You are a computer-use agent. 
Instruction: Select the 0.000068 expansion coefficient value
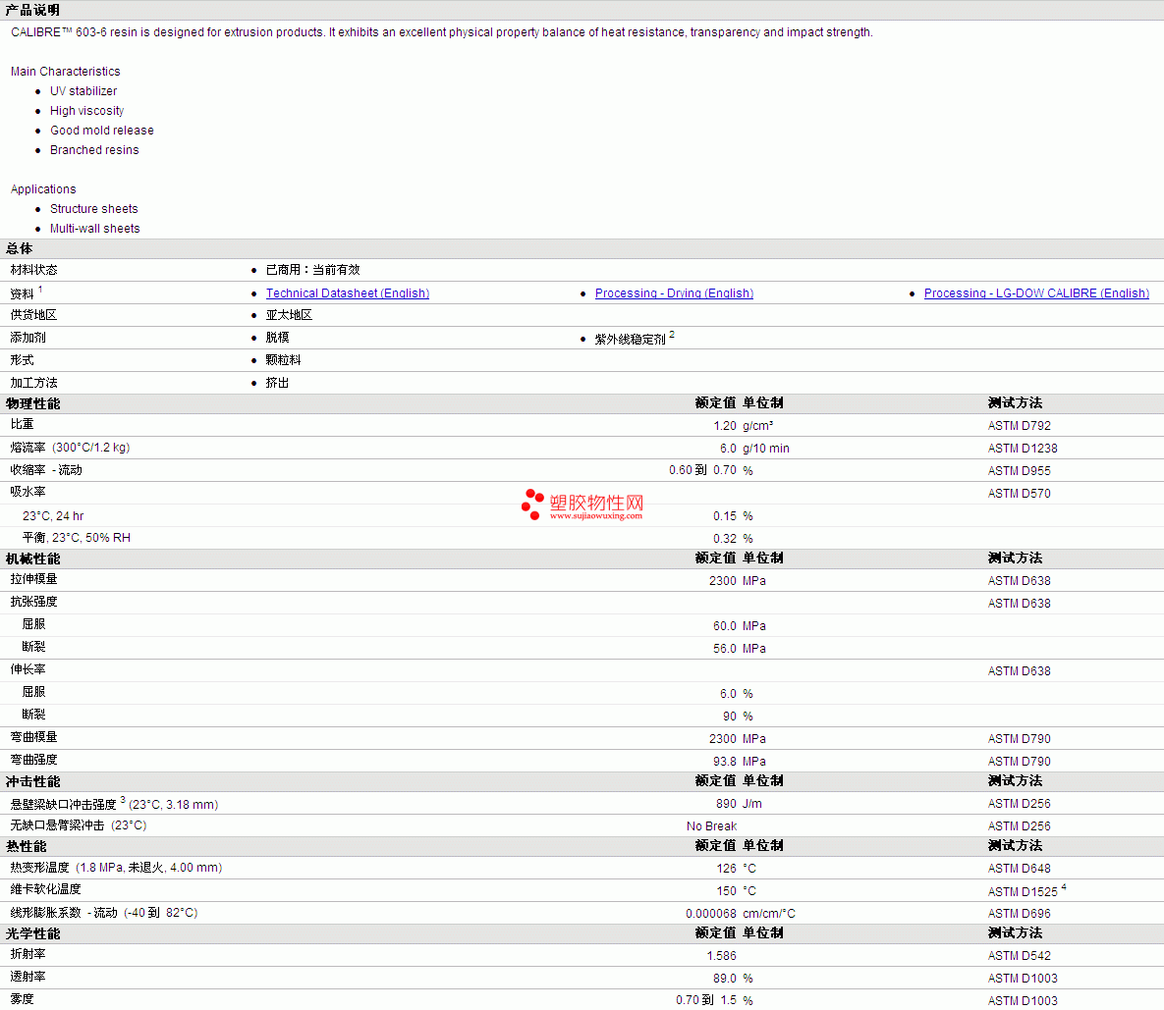pos(711,914)
